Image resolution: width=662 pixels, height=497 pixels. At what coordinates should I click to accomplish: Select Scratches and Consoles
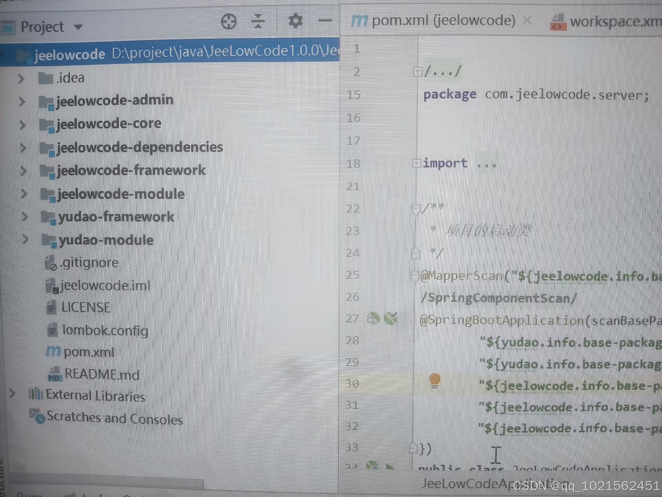coord(114,418)
